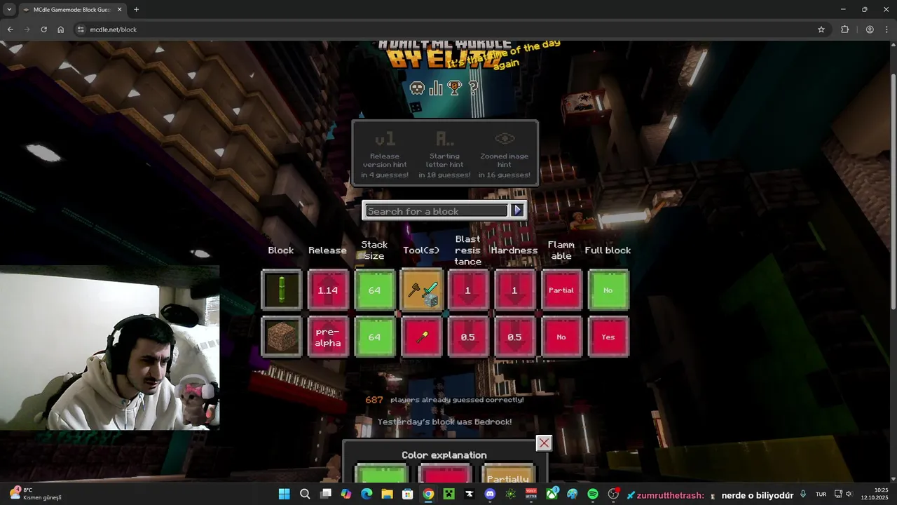This screenshot has width=897, height=505.
Task: Click the red color explanation swatch
Action: click(x=445, y=473)
